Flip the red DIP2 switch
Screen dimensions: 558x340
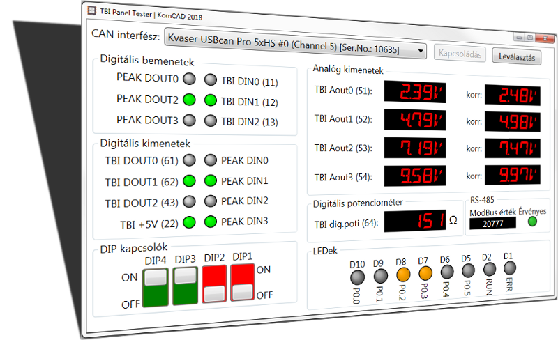214,282
